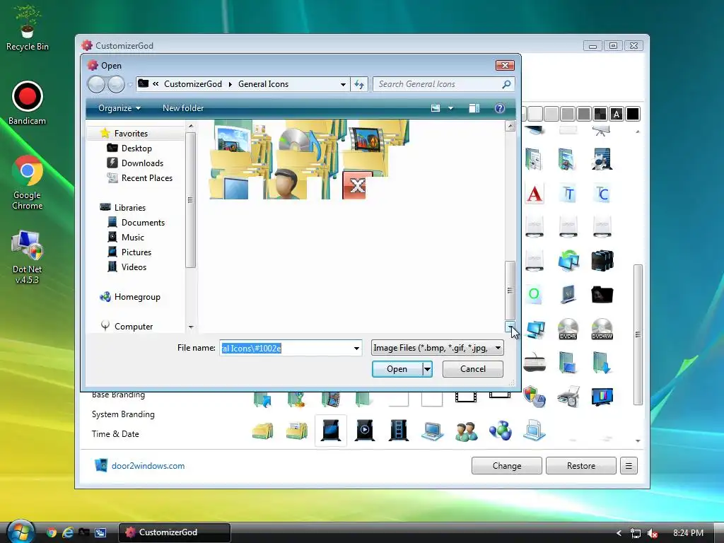This screenshot has height=543, width=724.
Task: Expand the Open button split arrow
Action: pyautogui.click(x=428, y=369)
